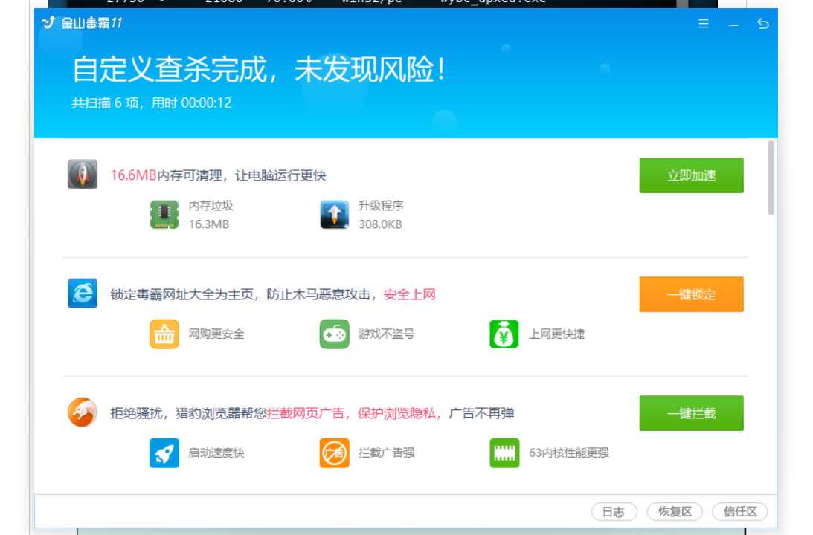The image size is (813, 535).
Task: Click the 16.3MB value text
Action: tap(209, 224)
